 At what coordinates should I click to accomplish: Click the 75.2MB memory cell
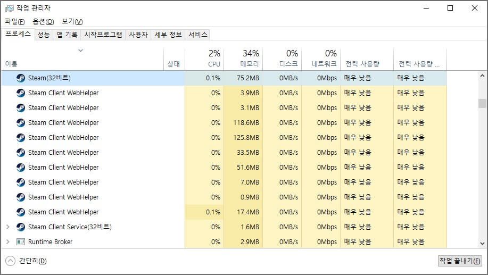click(x=243, y=78)
